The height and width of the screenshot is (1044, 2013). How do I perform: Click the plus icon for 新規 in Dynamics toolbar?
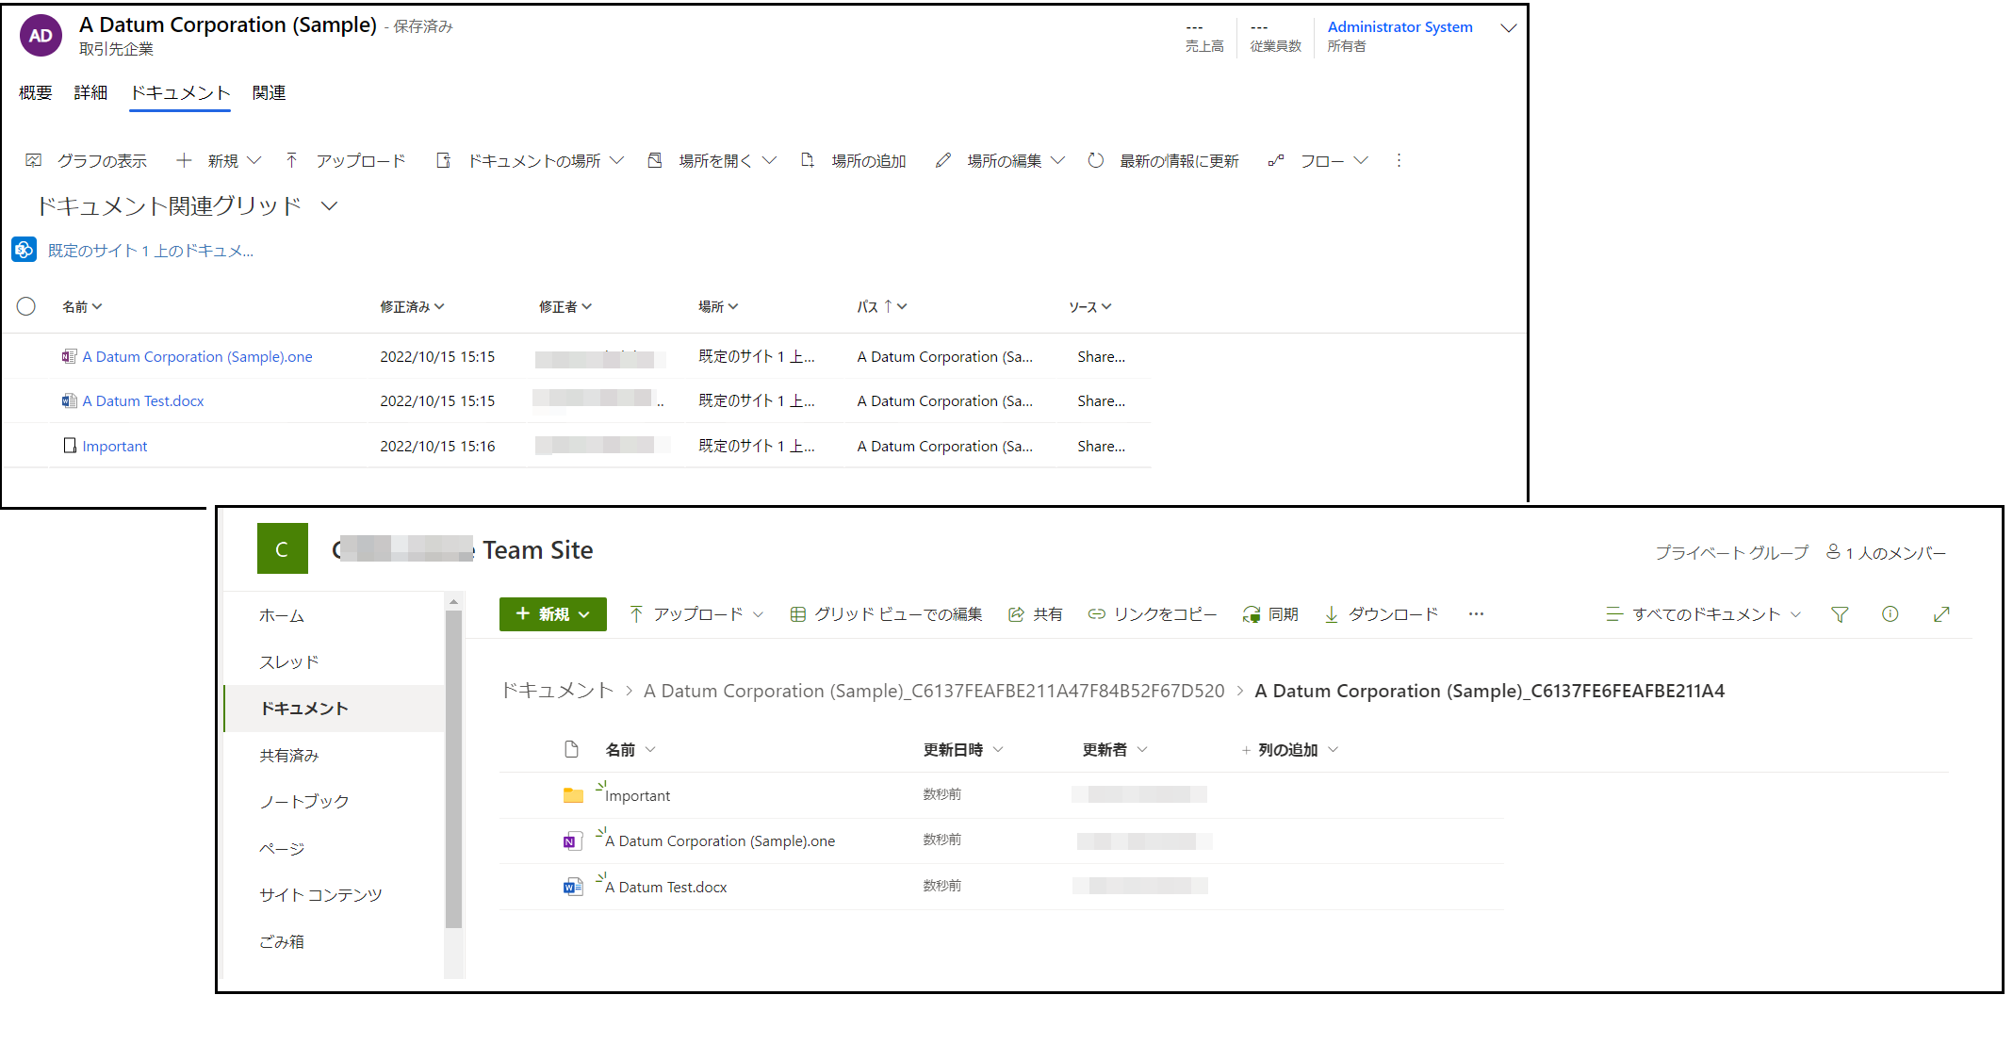coord(184,160)
